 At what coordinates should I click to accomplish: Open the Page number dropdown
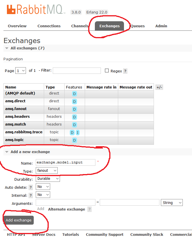[20, 71]
